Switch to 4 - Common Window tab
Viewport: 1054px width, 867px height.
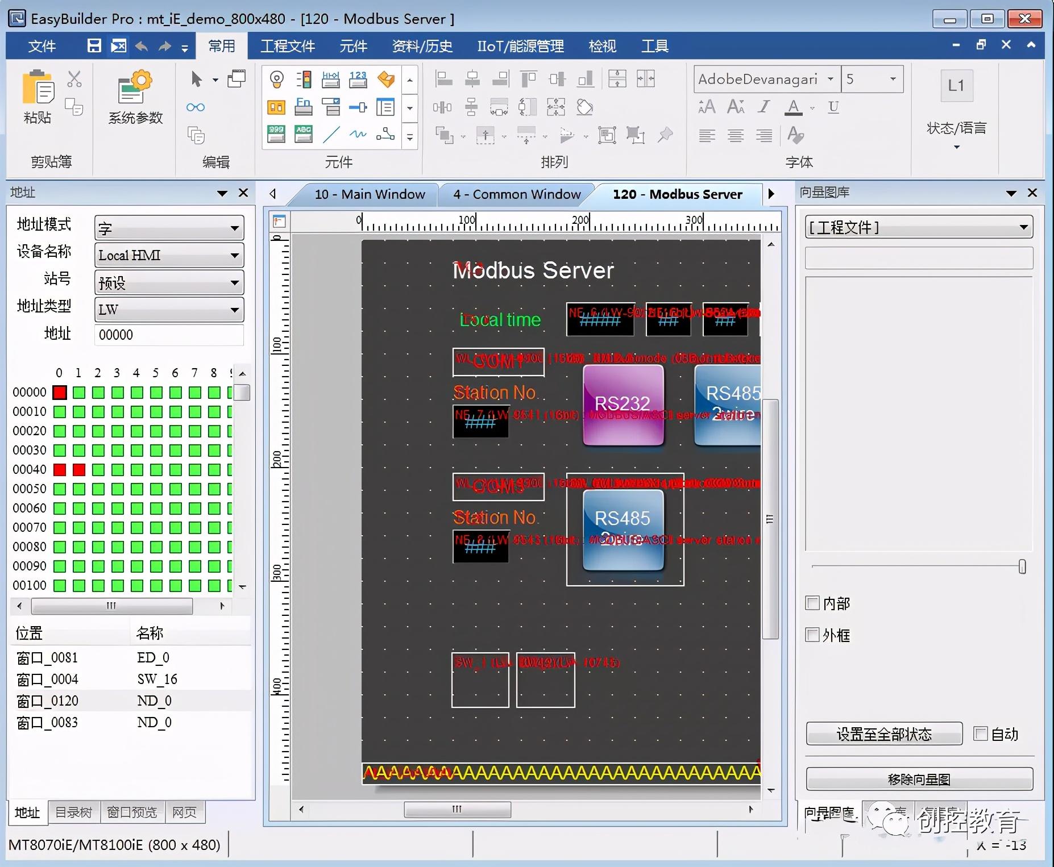517,194
